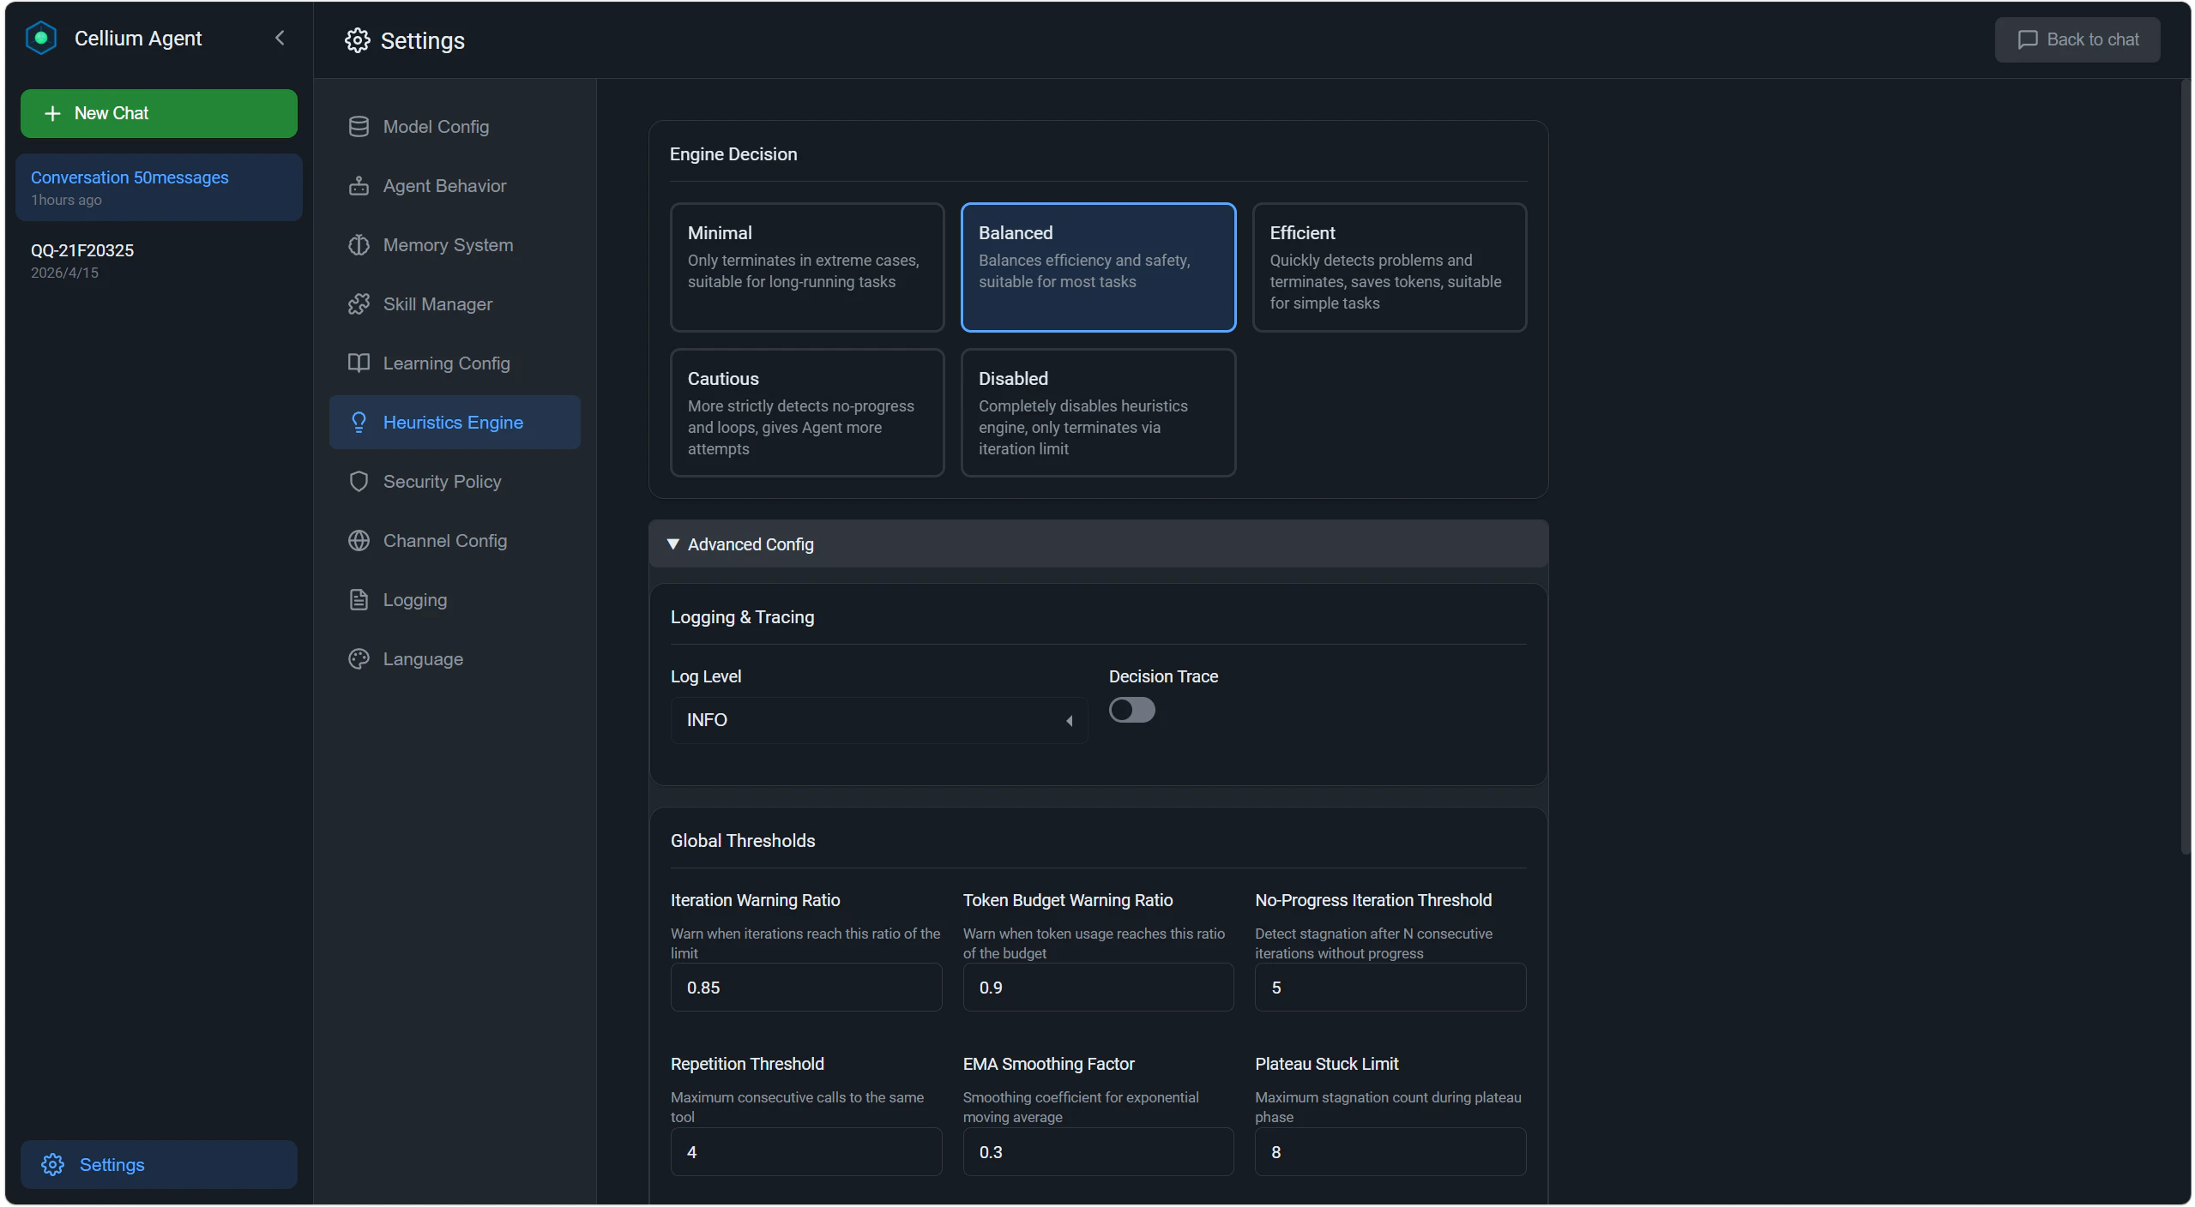The image size is (2195, 1207).
Task: Click the Cellium Agent hexagon logo
Action: coord(41,39)
